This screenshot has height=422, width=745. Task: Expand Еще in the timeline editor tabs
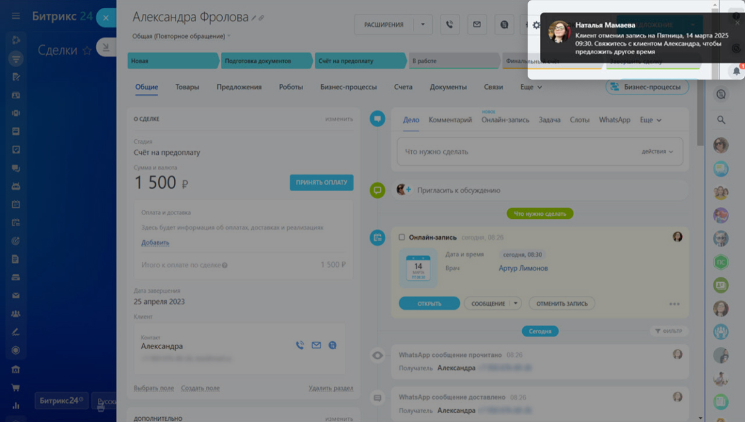(x=651, y=120)
